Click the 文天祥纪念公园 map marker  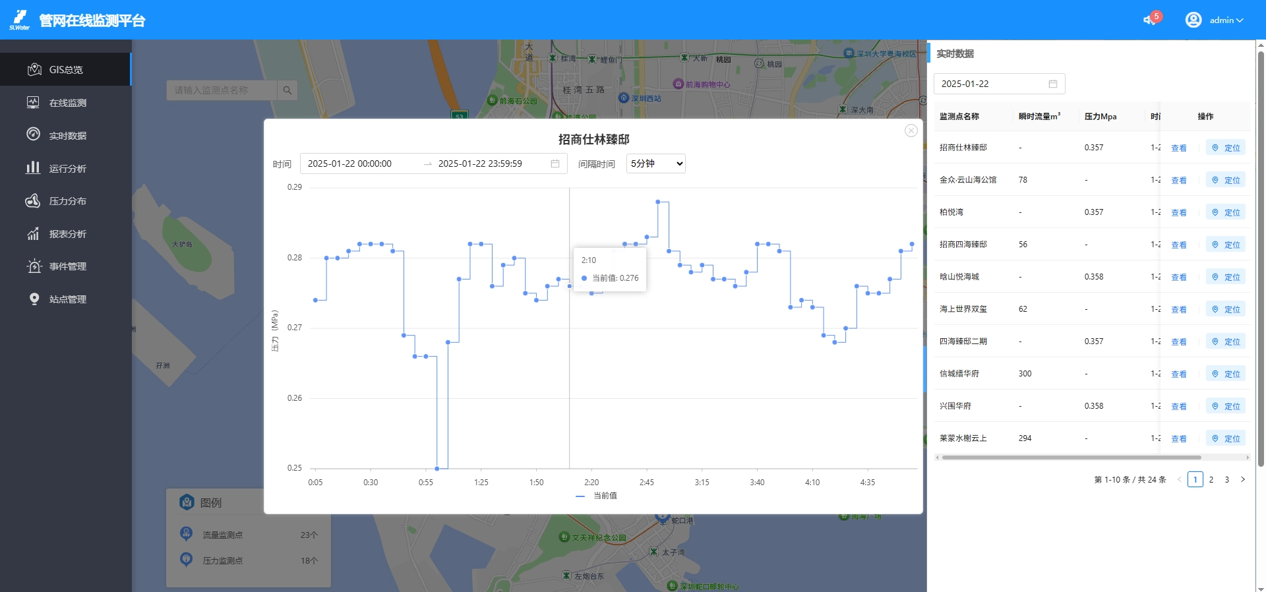click(564, 537)
